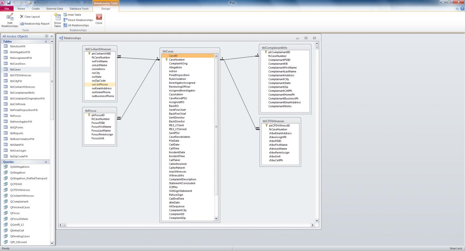Screen dimensions: 465x251
Task: Collapse the Tables group
Action: (x=46, y=42)
